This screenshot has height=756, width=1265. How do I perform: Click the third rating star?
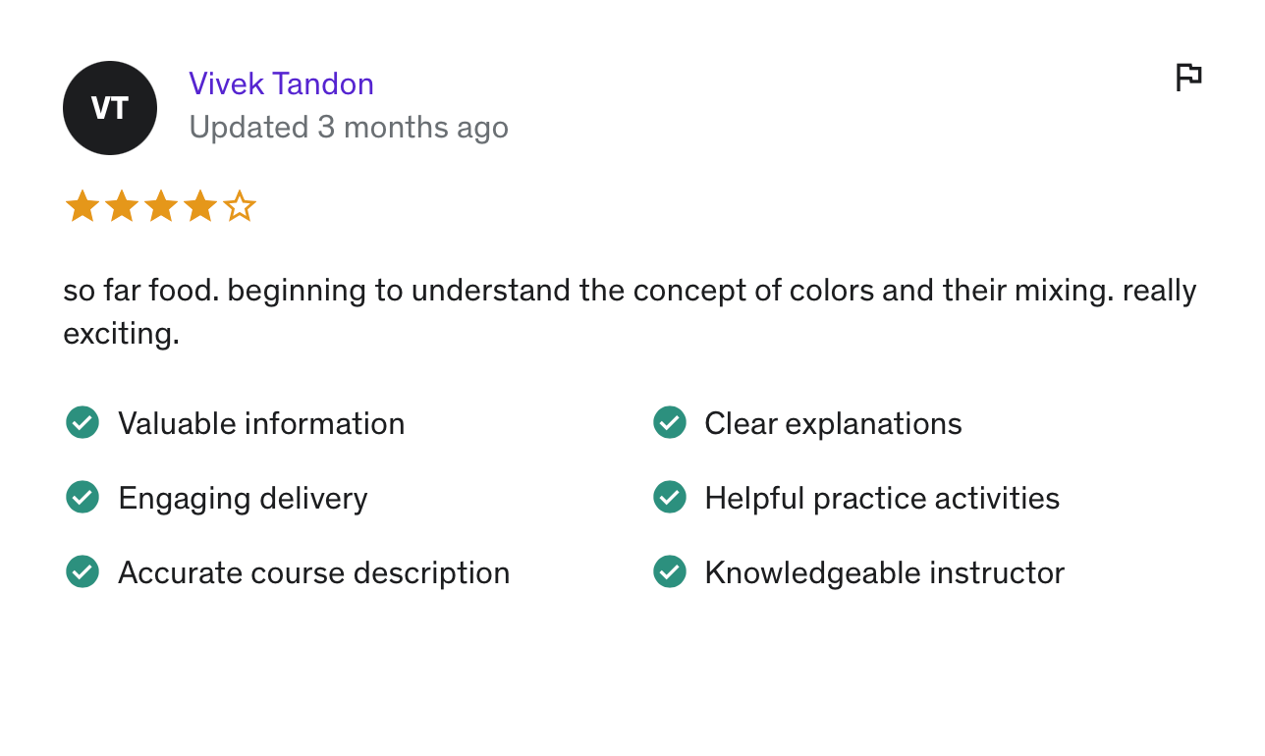pos(161,207)
